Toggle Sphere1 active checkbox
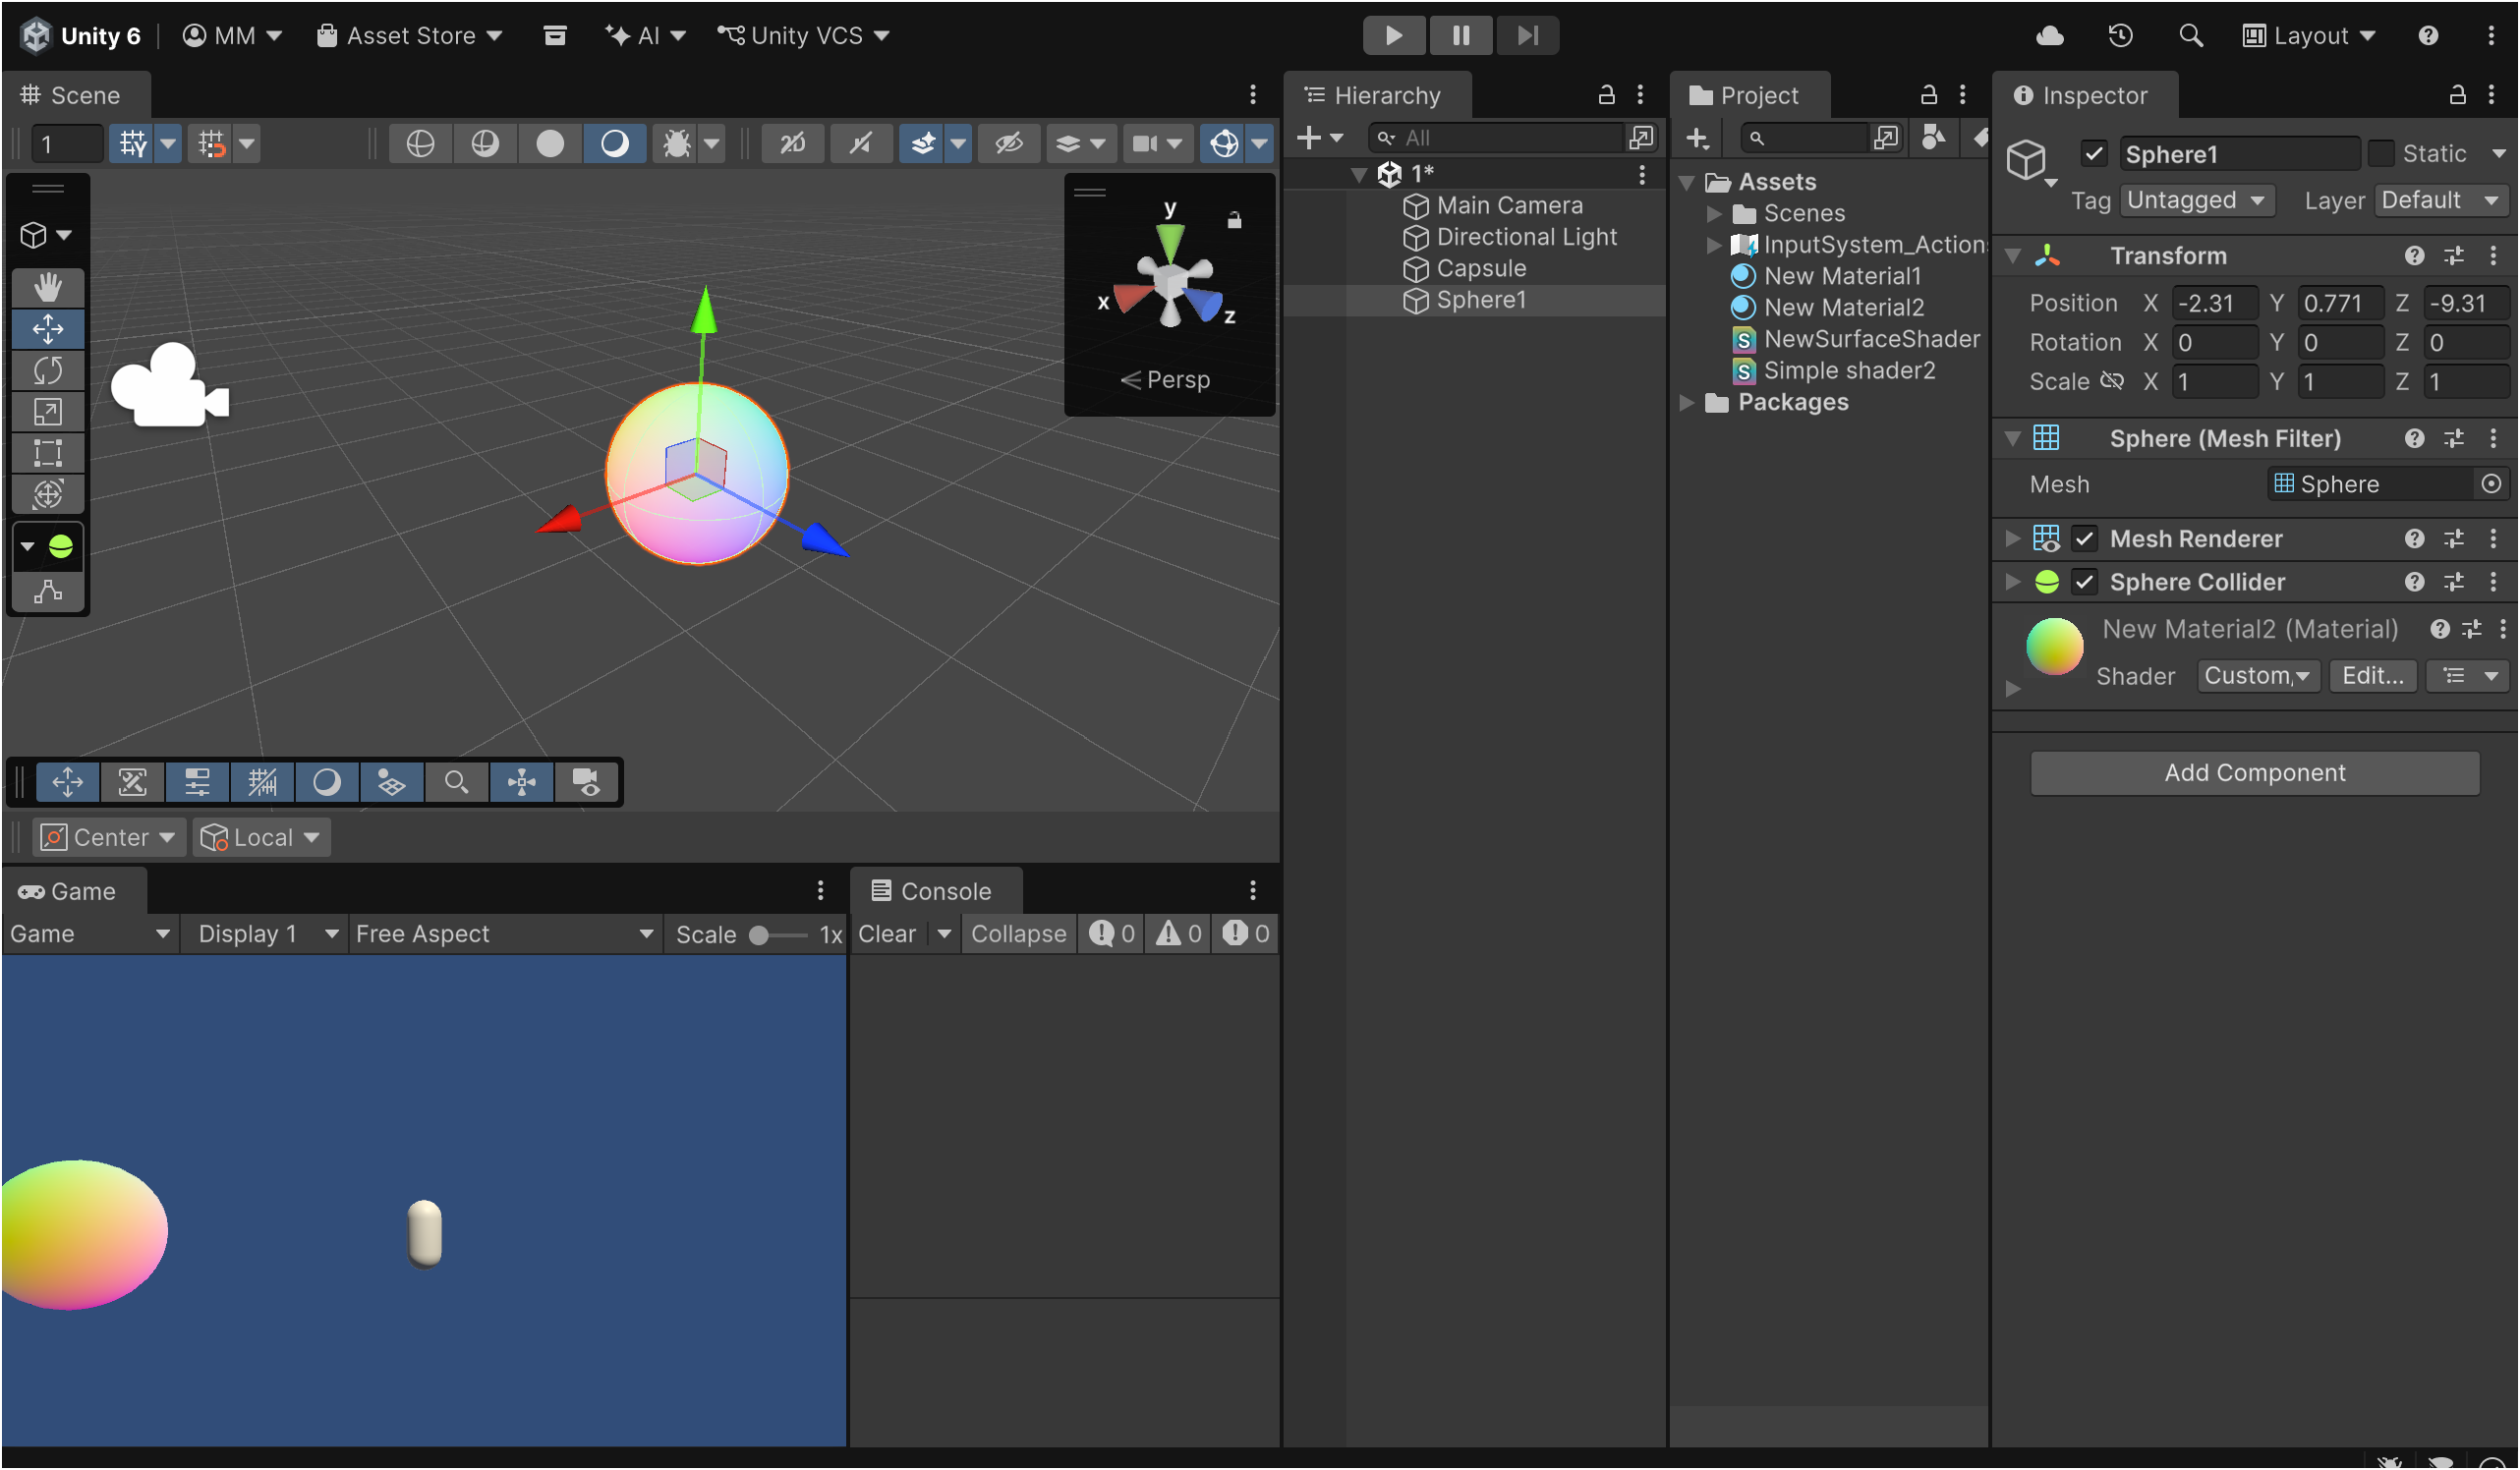Image resolution: width=2520 pixels, height=1470 pixels. tap(2094, 154)
